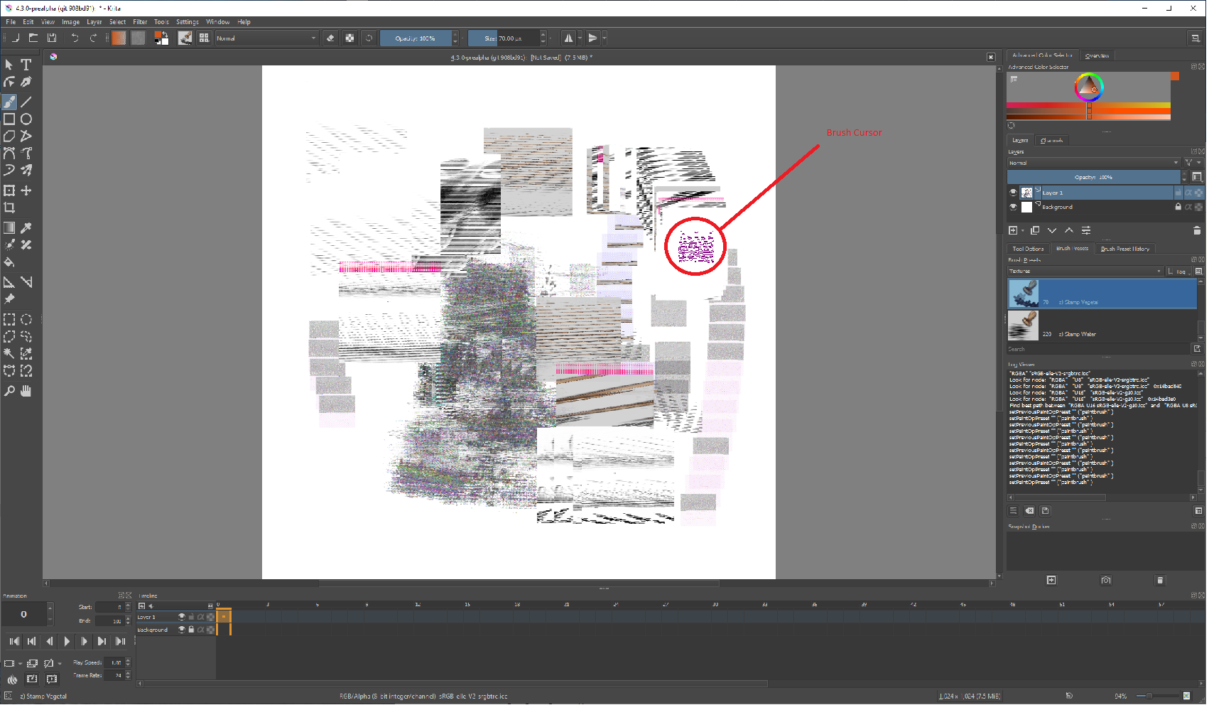
Task: Click the foreground/background color swatch
Action: click(161, 38)
